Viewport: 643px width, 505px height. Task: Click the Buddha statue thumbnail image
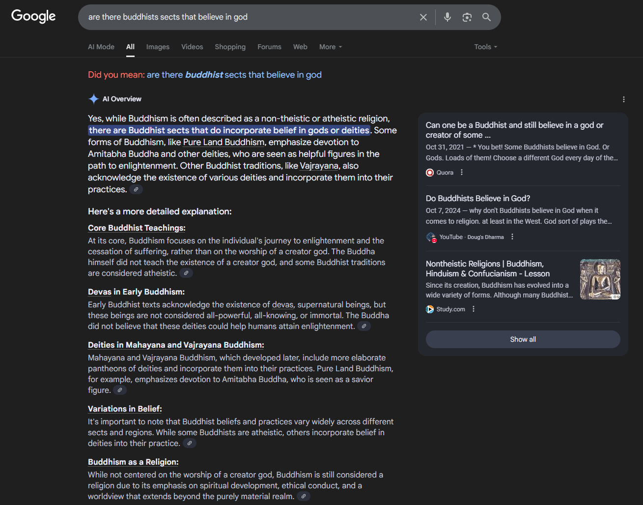click(x=600, y=279)
